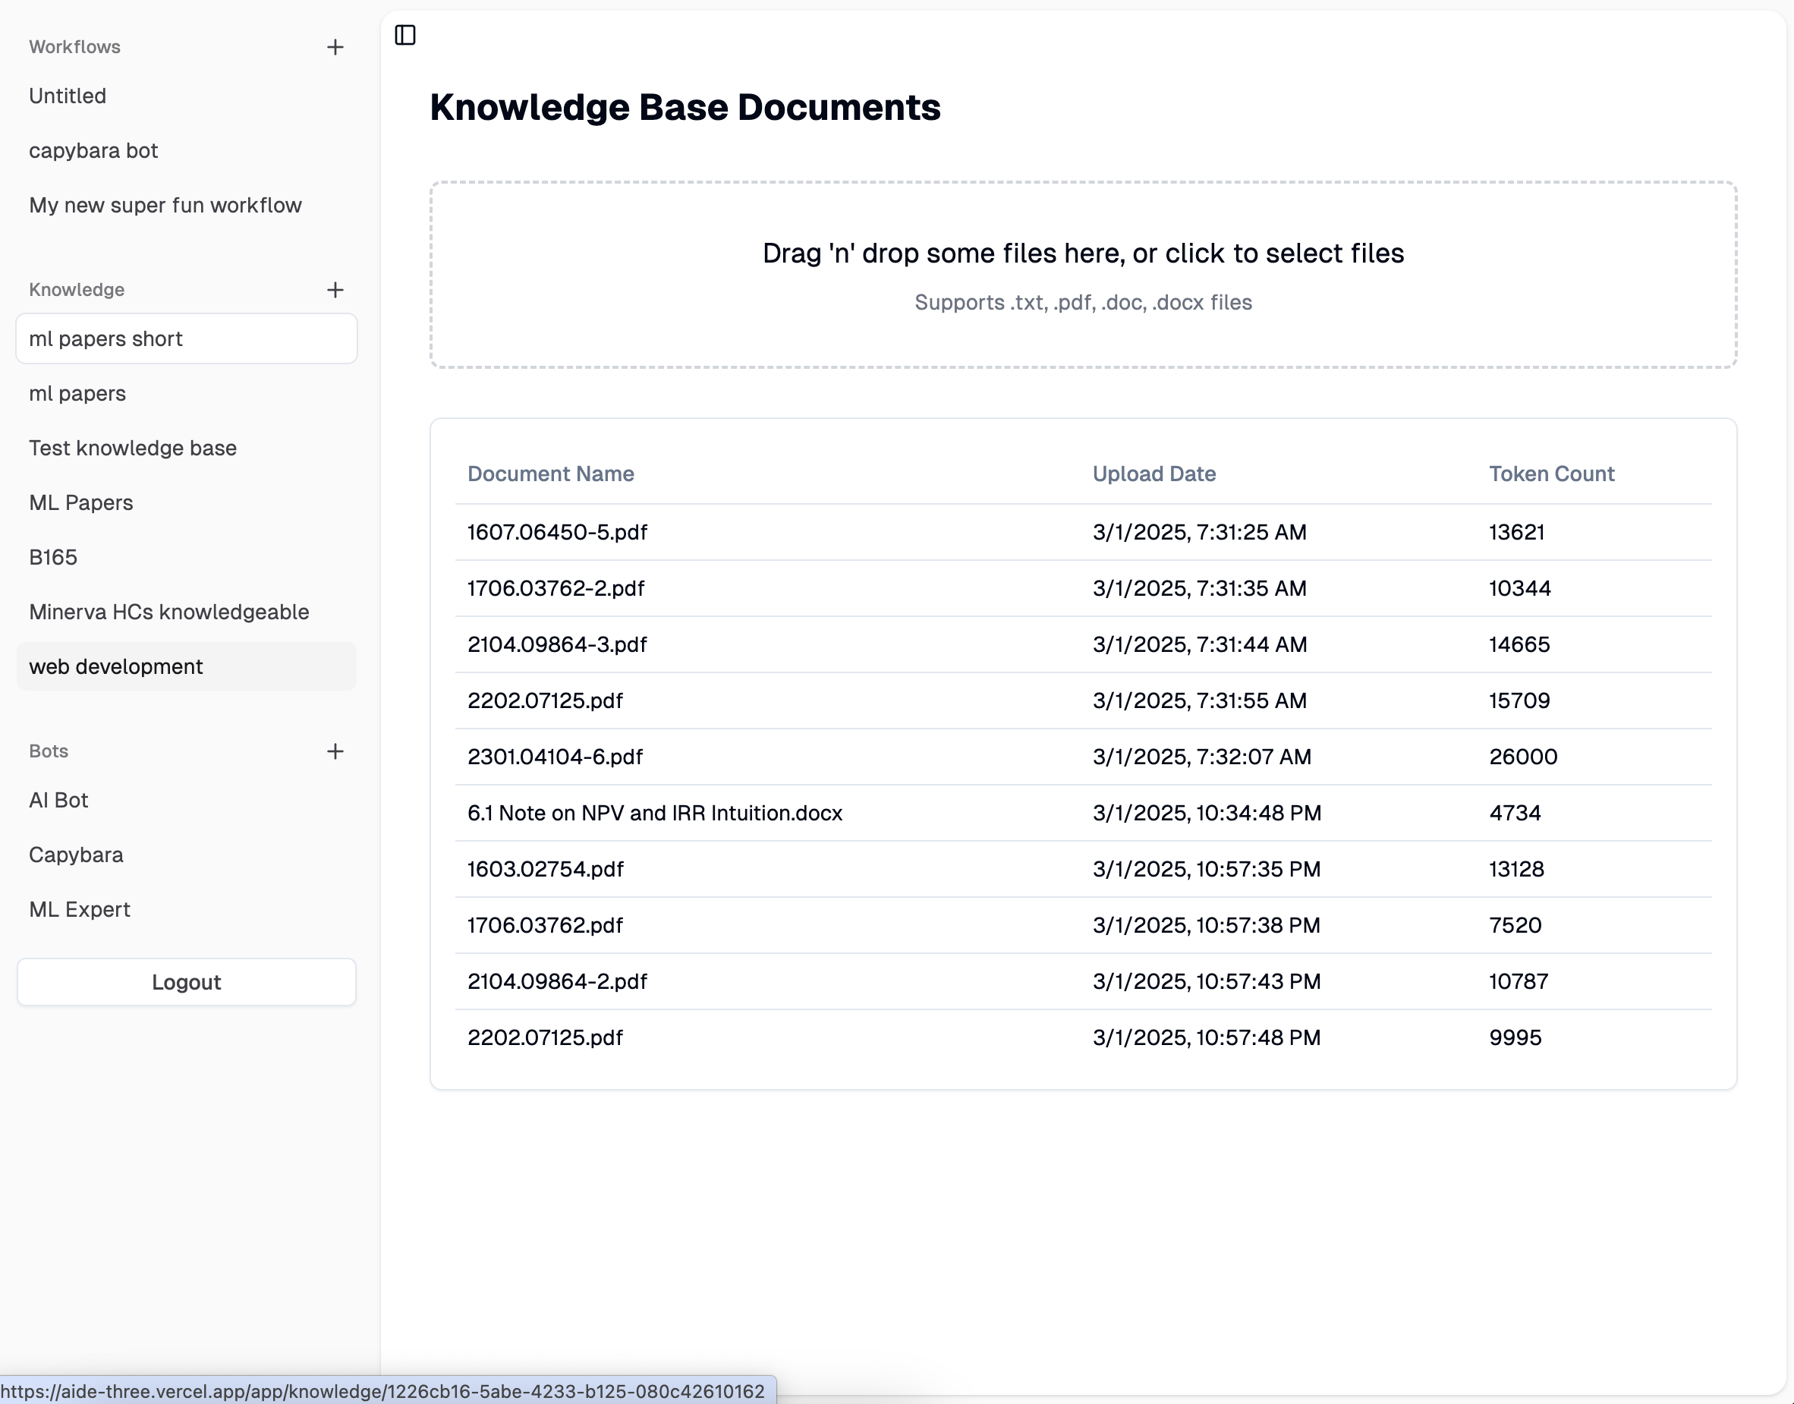Add a new workflow with plus icon

[335, 48]
